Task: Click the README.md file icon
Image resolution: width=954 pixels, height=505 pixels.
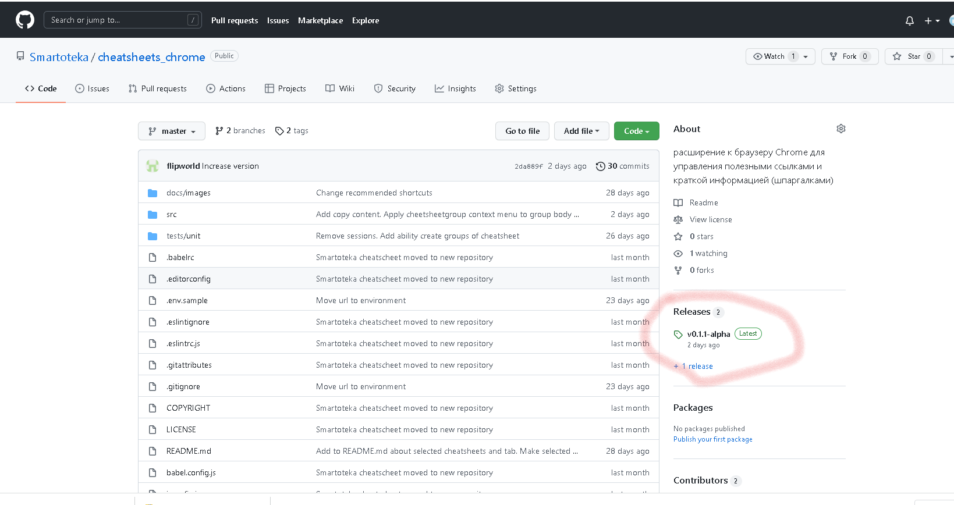Action: (153, 451)
